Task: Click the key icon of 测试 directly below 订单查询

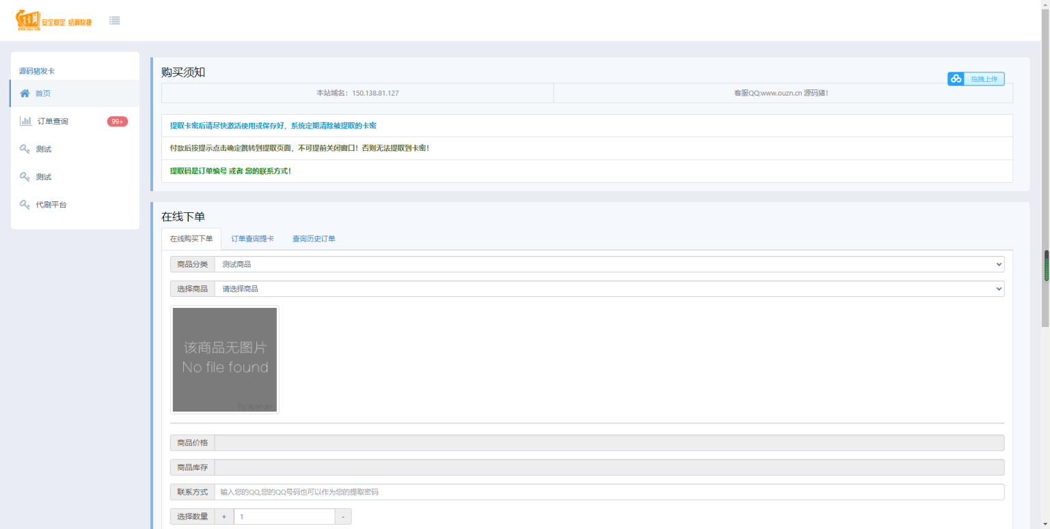Action: tap(25, 149)
